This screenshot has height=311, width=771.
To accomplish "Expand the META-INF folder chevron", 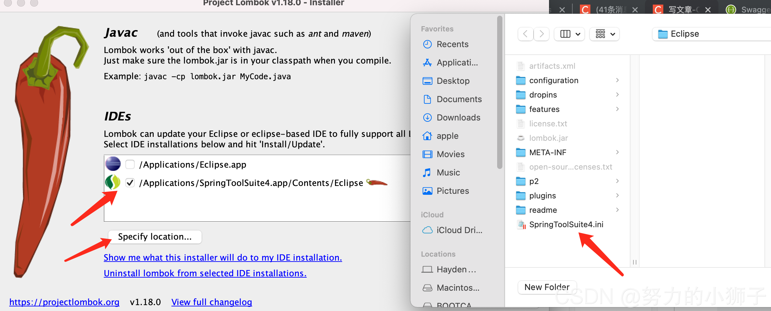I will (617, 152).
